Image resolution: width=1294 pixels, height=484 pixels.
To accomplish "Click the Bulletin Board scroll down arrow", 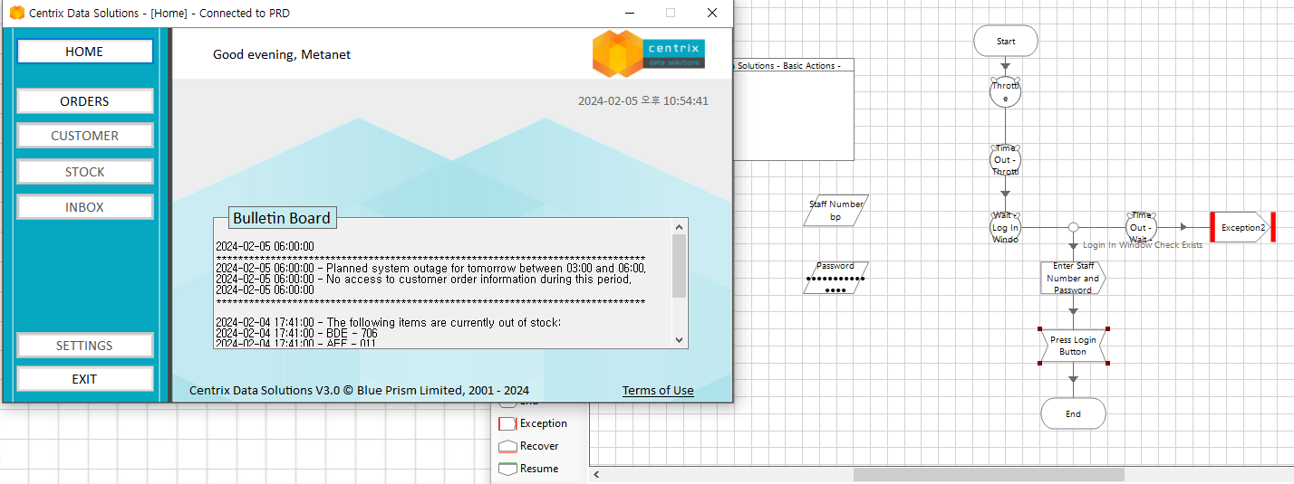I will 679,339.
